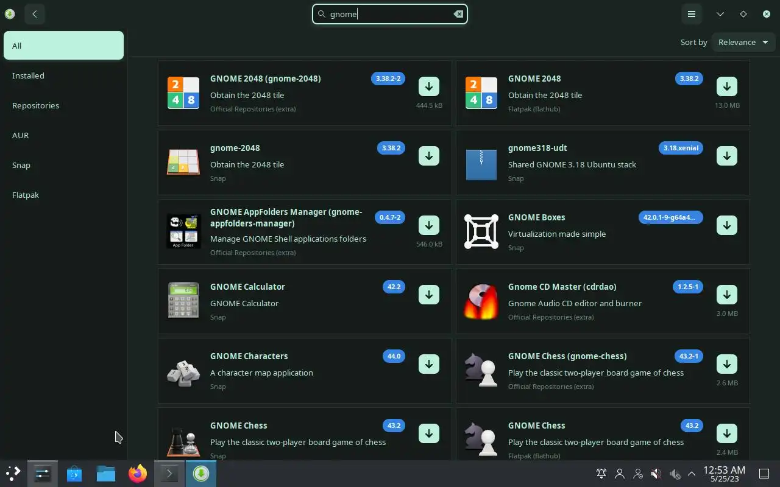Screen dimensions: 780x487
Task: Click the notifications bell in system tray
Action: point(601,473)
